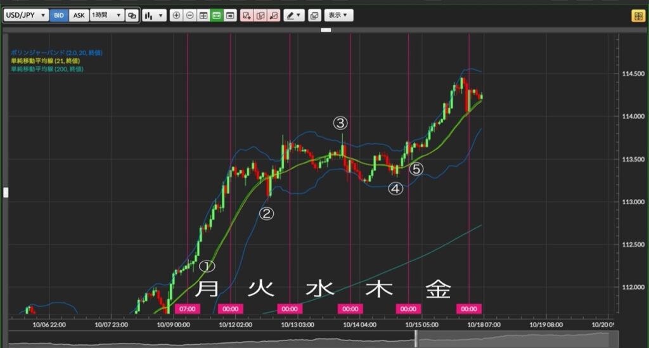This screenshot has height=348, width=649.
Task: Open the 表示 display menu
Action: point(338,15)
